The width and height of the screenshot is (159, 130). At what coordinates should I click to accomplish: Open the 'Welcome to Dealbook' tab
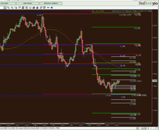51,3
